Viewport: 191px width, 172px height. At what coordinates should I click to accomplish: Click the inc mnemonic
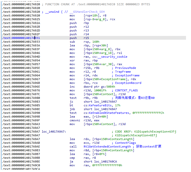click(x=72, y=87)
